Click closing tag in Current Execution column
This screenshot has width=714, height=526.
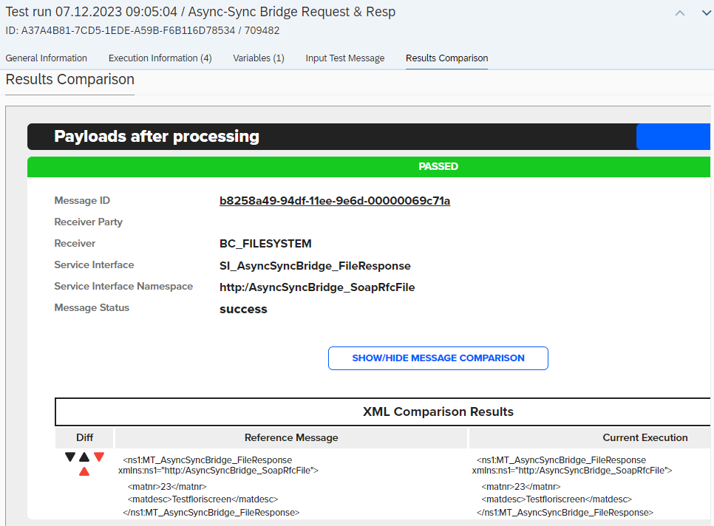click(565, 513)
